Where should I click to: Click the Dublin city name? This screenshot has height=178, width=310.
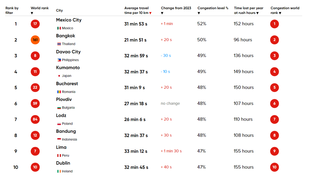click(63, 163)
